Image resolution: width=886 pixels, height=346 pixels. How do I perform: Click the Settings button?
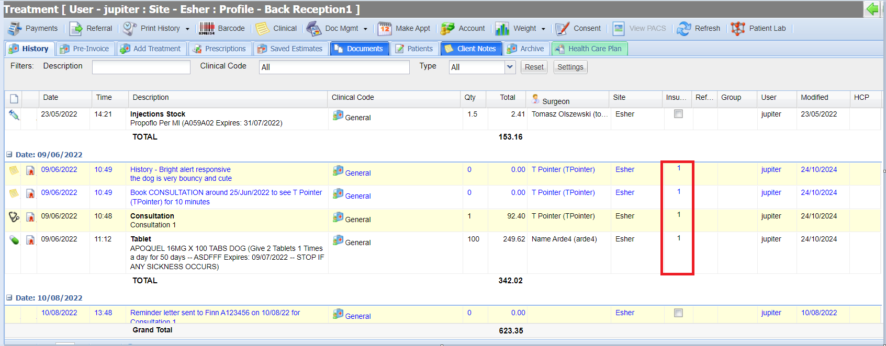click(570, 67)
